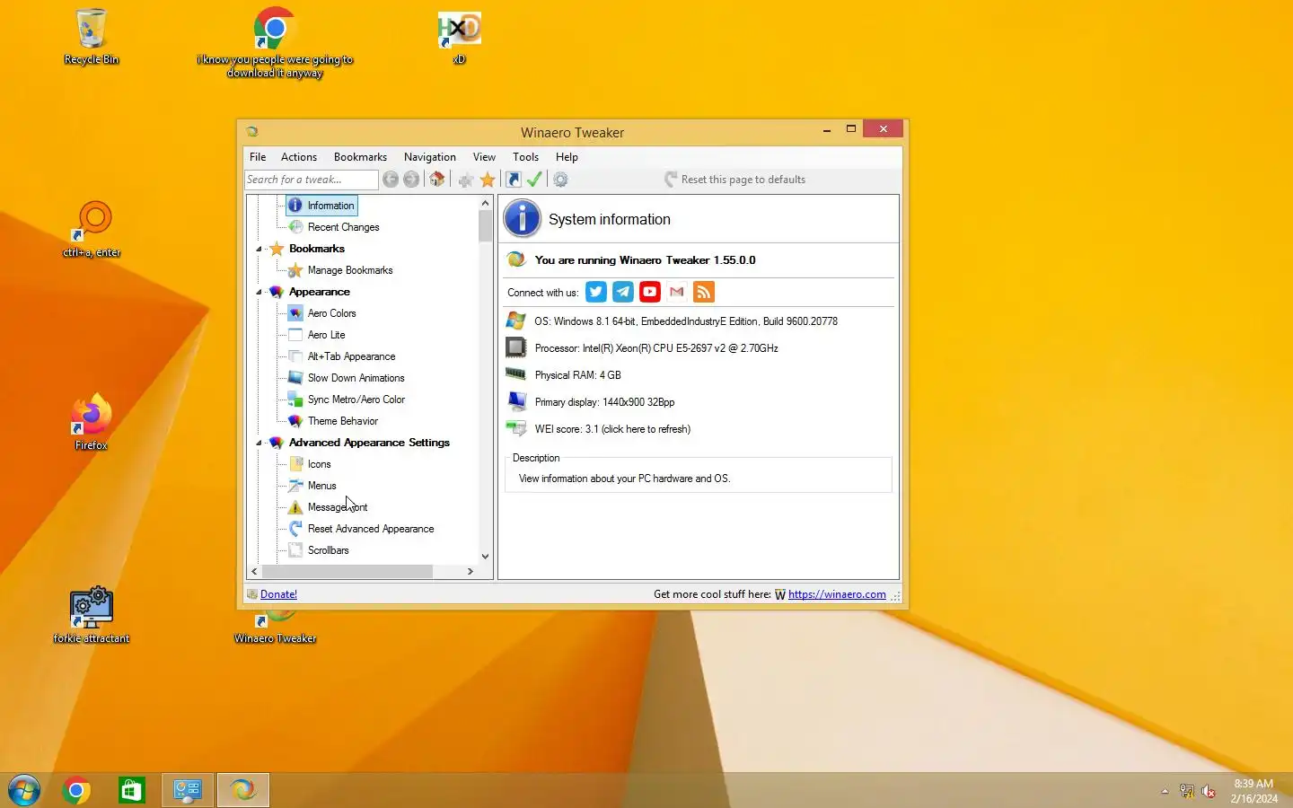Click the Donate! link
Screen dimensions: 1293x808
pyautogui.click(x=278, y=594)
